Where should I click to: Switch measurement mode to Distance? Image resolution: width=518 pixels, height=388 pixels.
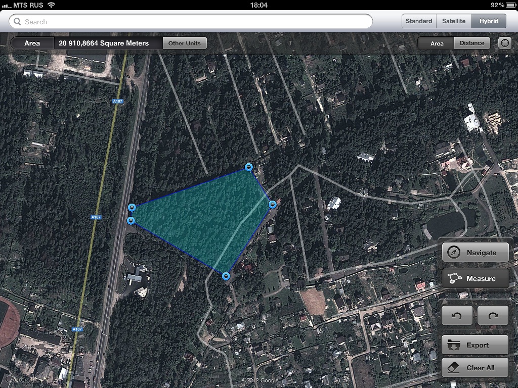472,43
